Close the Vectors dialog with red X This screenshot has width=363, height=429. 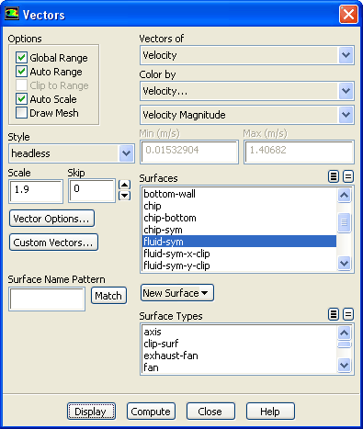point(348,14)
